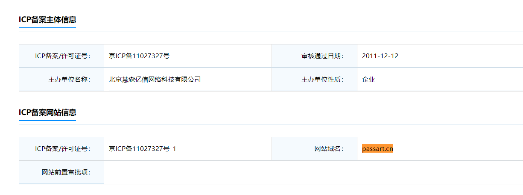Click blank area right of 2011-12-12 date

(461, 56)
